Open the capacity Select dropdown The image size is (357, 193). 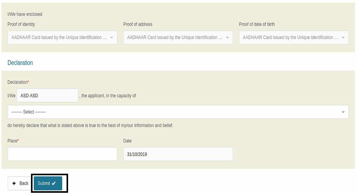click(178, 112)
